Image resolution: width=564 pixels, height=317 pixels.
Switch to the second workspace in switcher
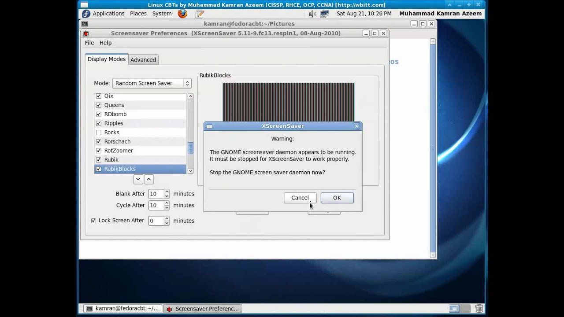[x=466, y=309]
